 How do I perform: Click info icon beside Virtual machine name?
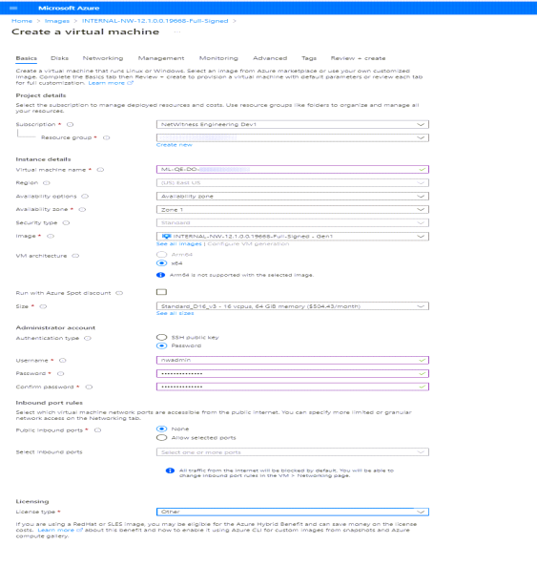coord(100,170)
